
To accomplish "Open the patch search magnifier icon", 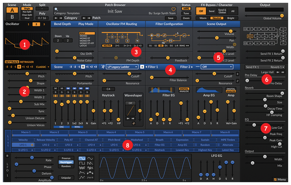I will pos(56,9).
